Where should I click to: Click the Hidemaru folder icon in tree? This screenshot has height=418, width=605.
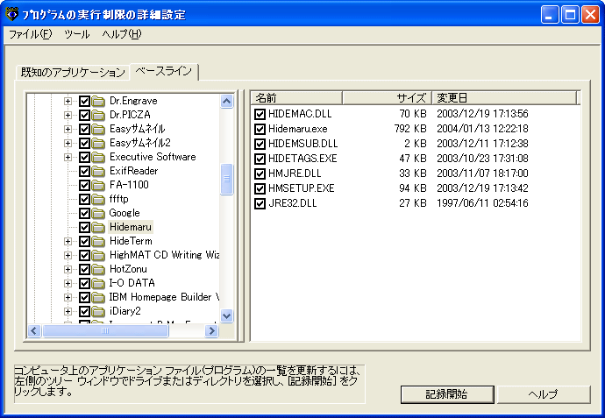point(98,227)
